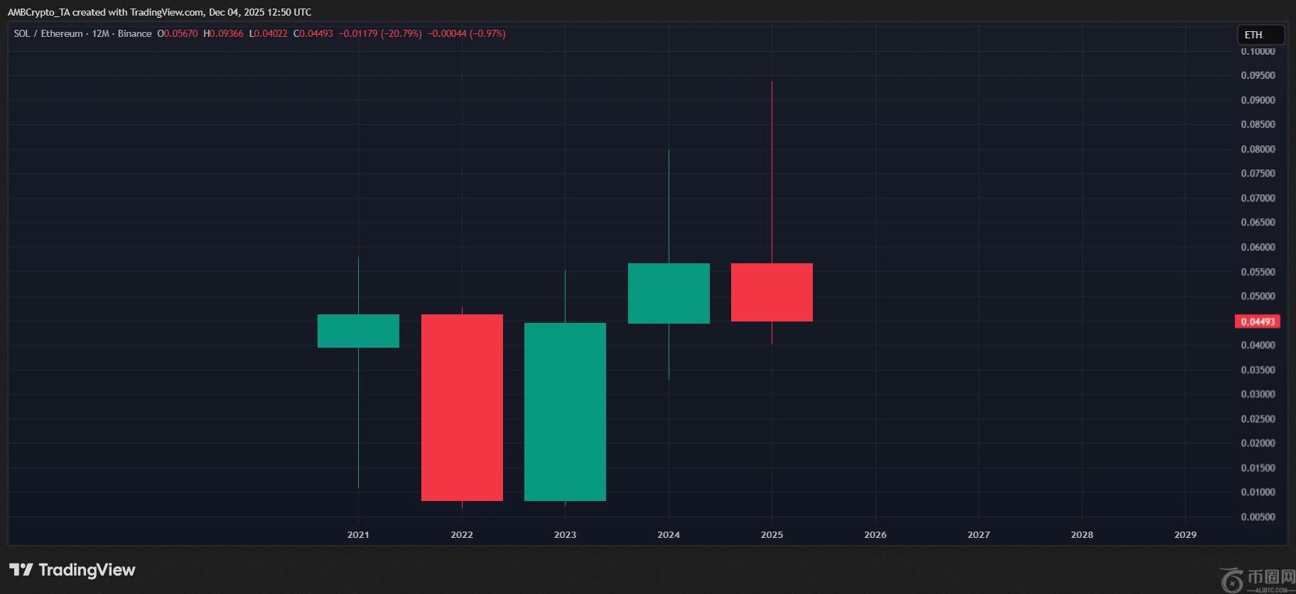
Task: Click the high value H0.09366
Action: point(223,33)
